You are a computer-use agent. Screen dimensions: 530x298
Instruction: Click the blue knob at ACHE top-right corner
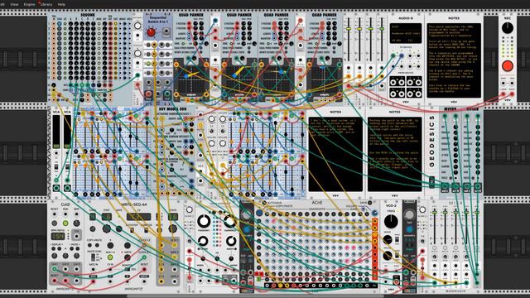click(x=374, y=213)
